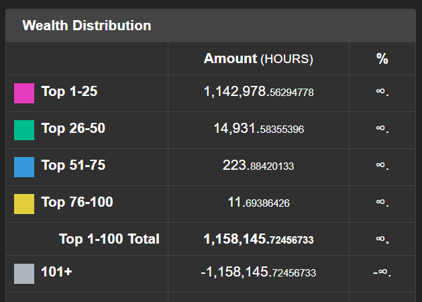This screenshot has height=302, width=422.
Task: Click amount 1,142,978.56294778
Action: point(259,91)
